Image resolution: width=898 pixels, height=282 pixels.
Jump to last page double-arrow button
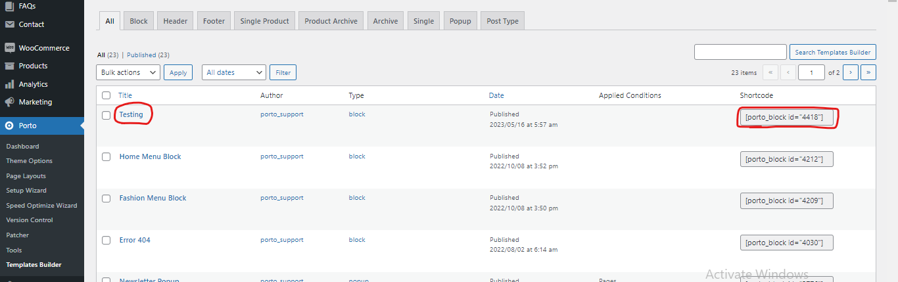(x=868, y=72)
